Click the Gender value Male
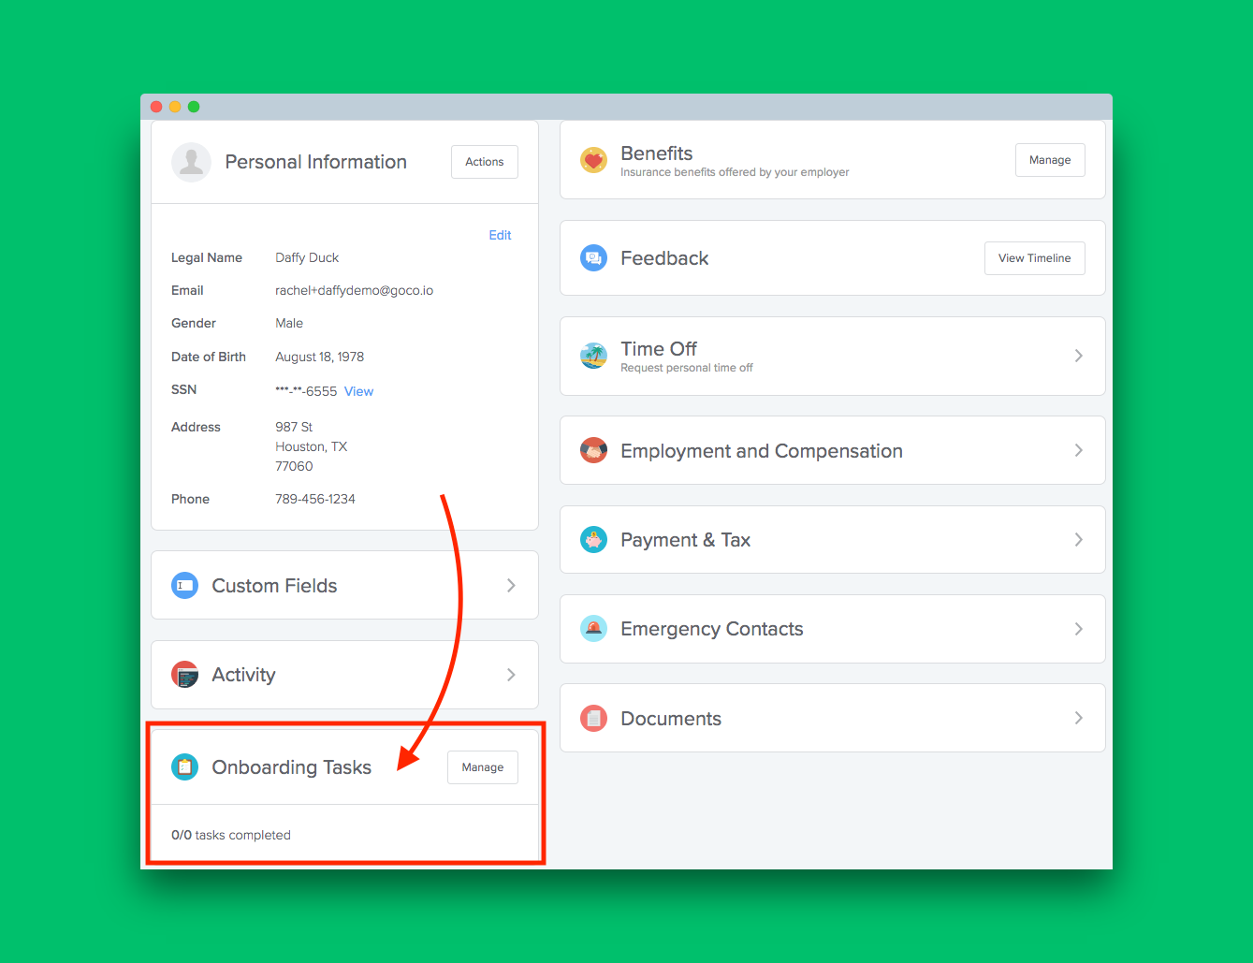The image size is (1253, 963). point(289,323)
